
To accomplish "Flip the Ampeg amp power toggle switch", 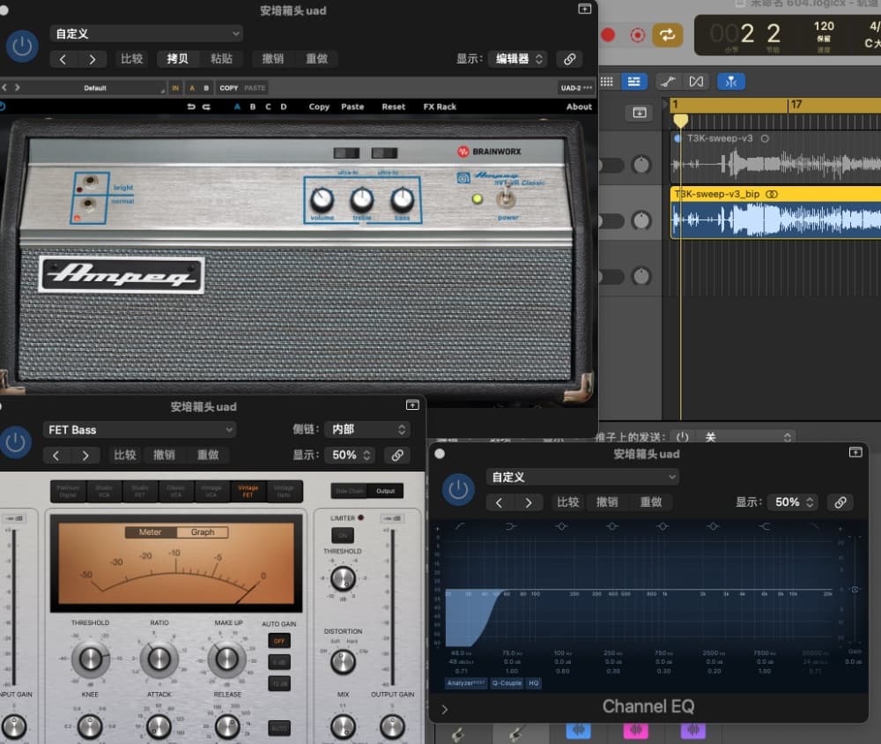I will point(507,197).
